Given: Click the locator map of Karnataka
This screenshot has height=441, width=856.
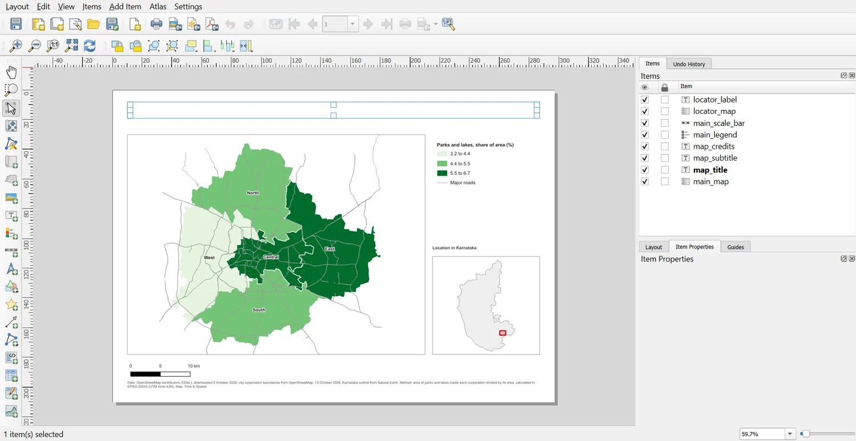Looking at the screenshot, I should 486,305.
